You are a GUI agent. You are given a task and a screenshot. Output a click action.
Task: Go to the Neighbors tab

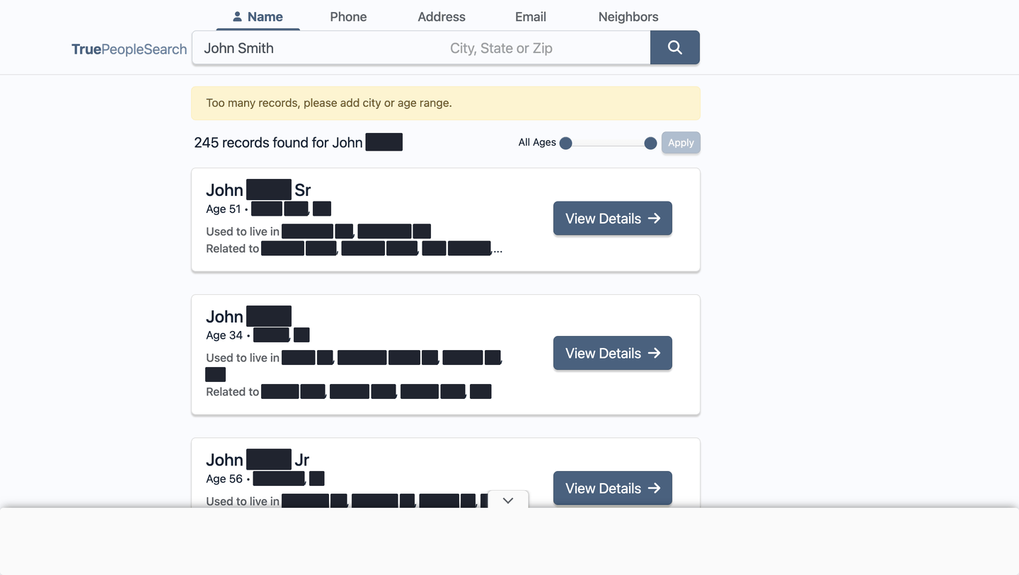coord(628,16)
